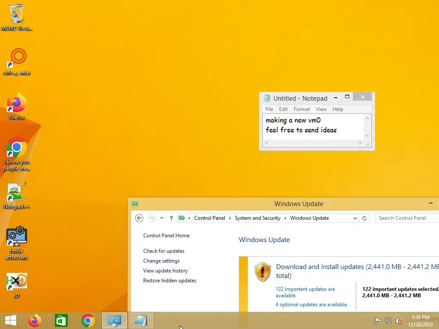This screenshot has height=329, width=439.
Task: Open Change settings link
Action: (162, 261)
